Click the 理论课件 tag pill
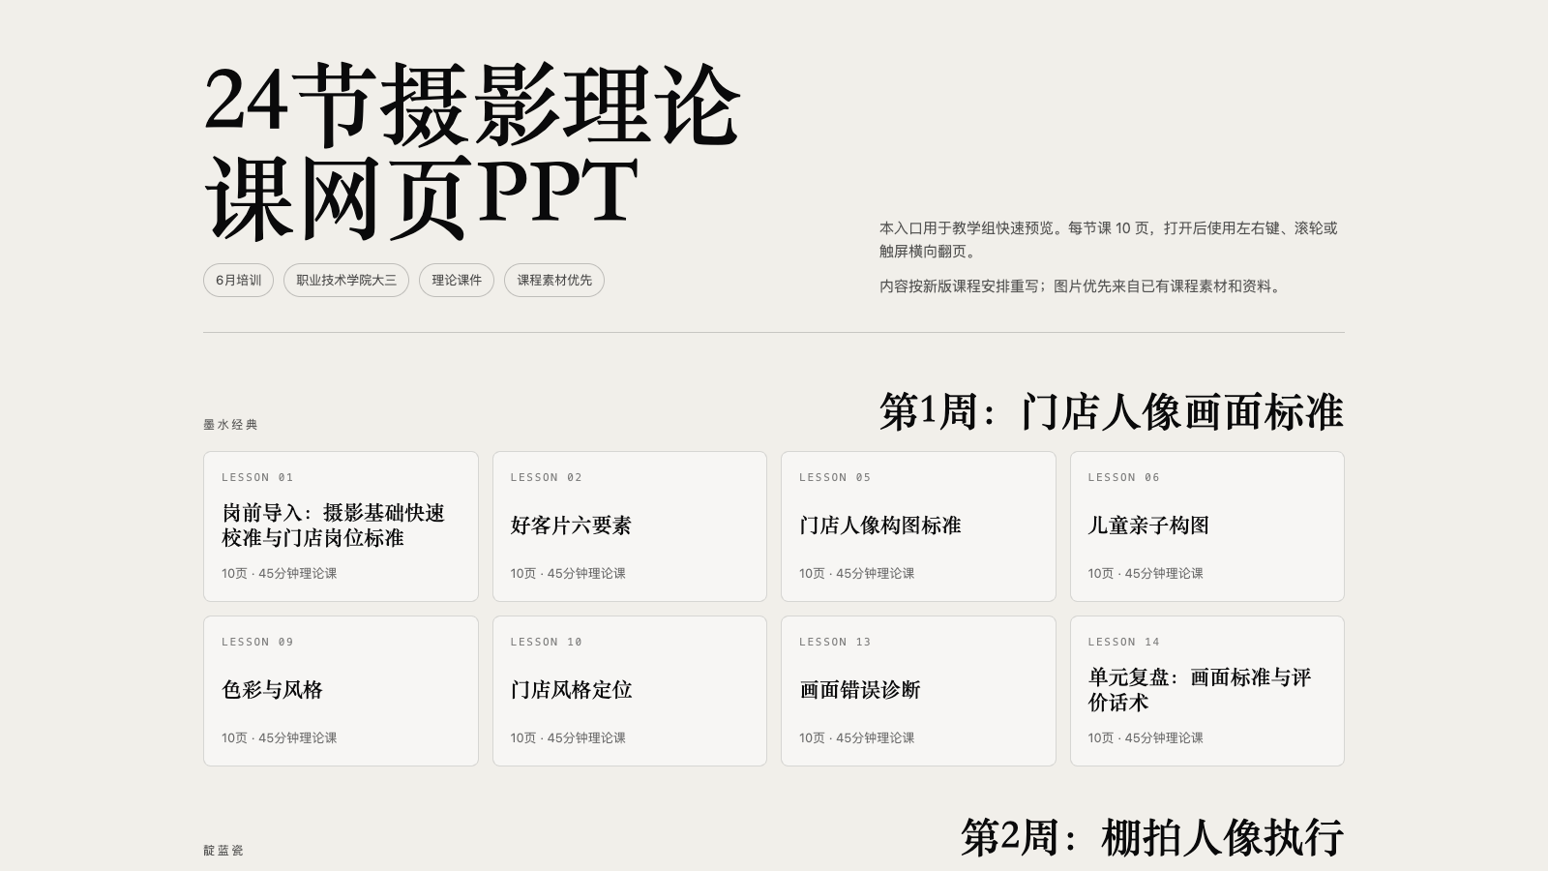 coord(457,281)
